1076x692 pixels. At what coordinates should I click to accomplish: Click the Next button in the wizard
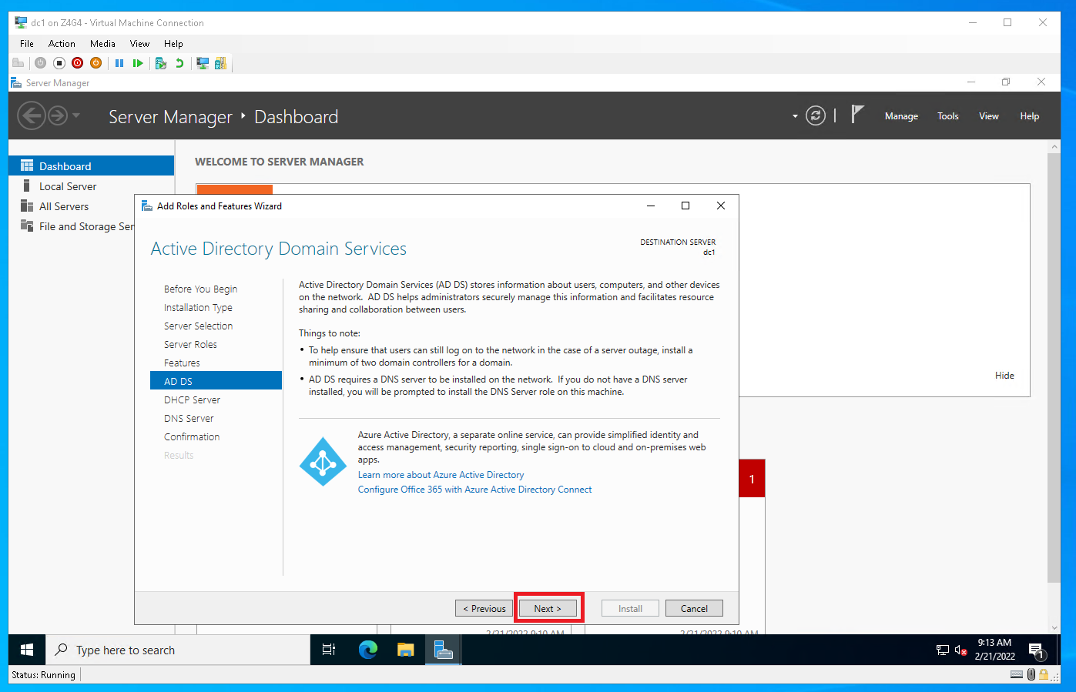548,608
